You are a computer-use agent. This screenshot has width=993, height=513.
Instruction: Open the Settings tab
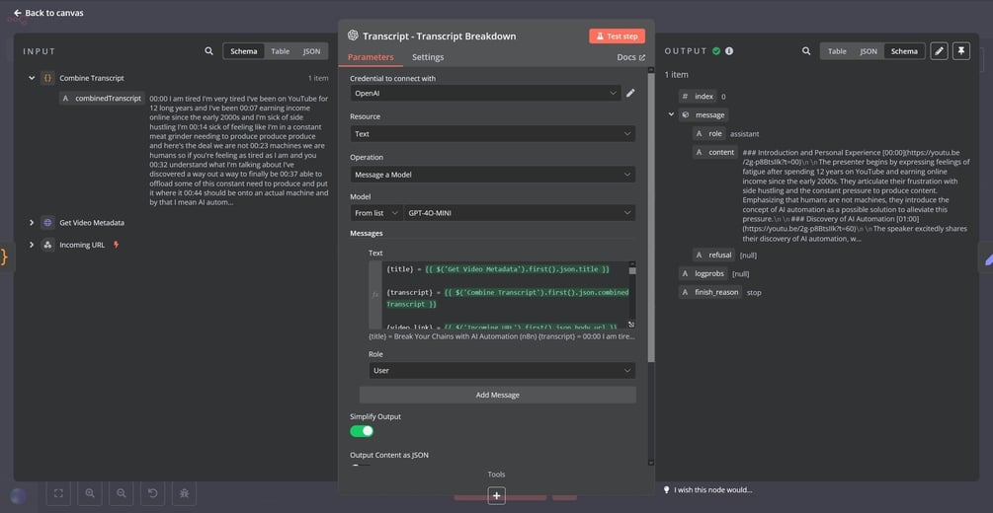[x=428, y=57]
